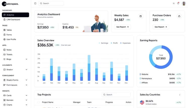
Task: Expand the Form layouts chevron
Action: [x=26, y=85]
